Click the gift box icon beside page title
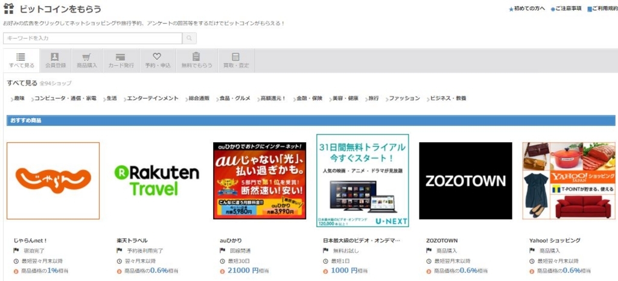The image size is (618, 281). coord(8,8)
